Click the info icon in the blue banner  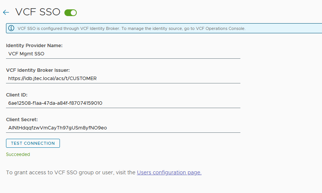pyautogui.click(x=11, y=28)
